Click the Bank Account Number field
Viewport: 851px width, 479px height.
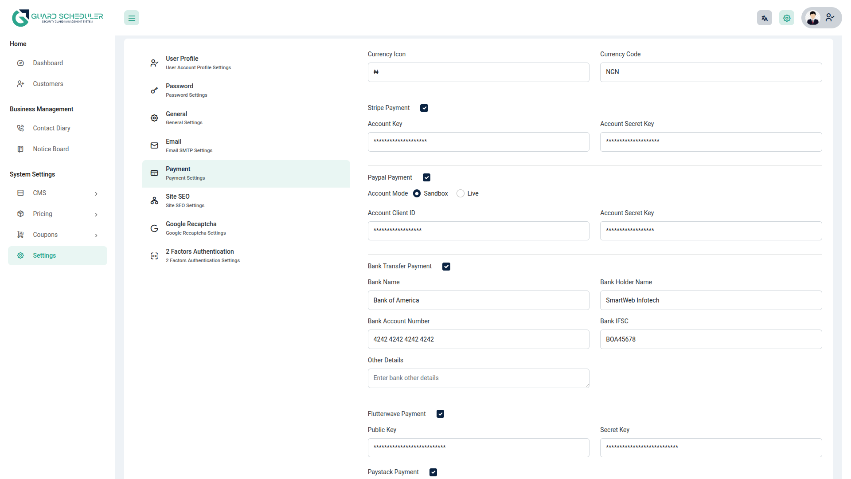[478, 339]
